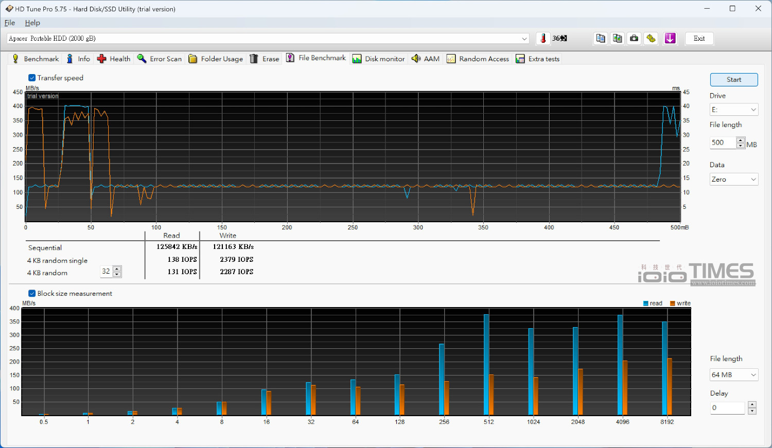772x448 pixels.
Task: Click the blue read legend swatch
Action: coord(645,303)
